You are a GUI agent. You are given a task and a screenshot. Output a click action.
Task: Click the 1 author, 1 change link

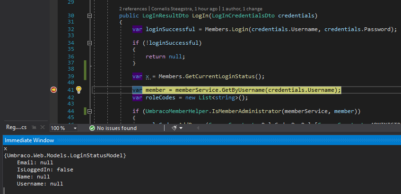(x=241, y=9)
